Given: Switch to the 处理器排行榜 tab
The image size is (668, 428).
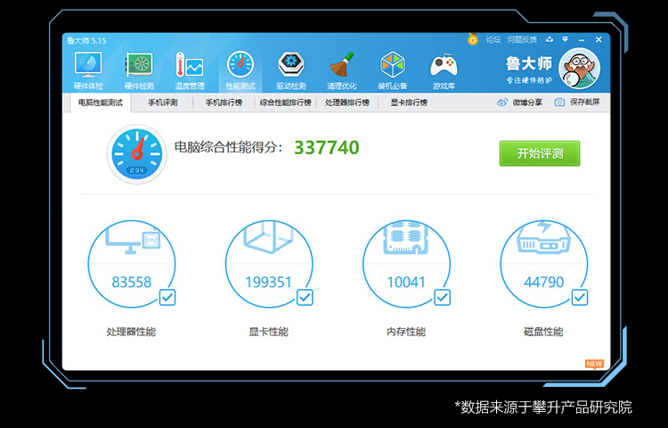Looking at the screenshot, I should 347,103.
